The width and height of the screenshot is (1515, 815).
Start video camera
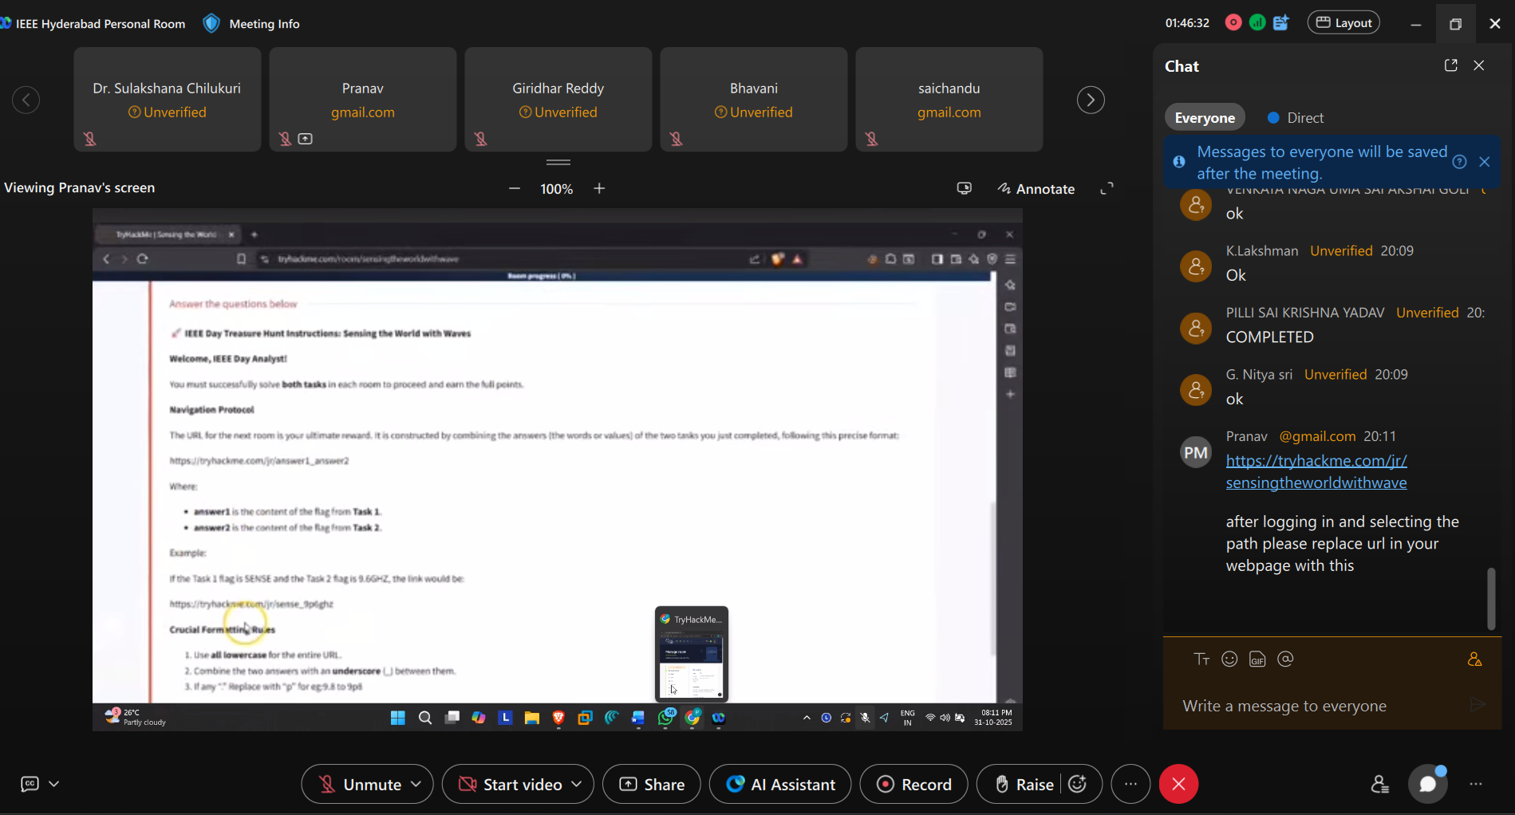[x=511, y=784]
